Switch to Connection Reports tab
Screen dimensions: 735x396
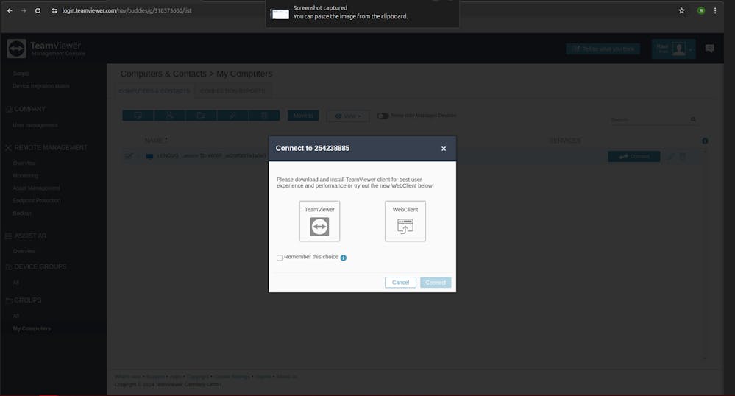point(232,91)
